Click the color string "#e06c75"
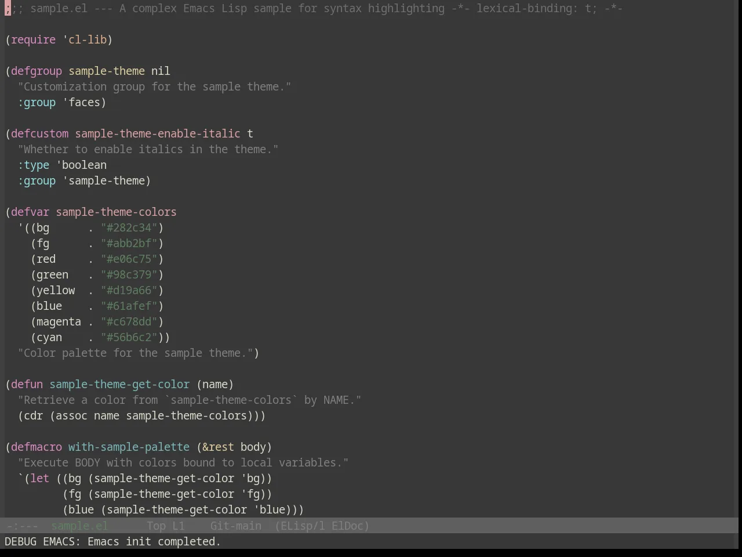The width and height of the screenshot is (742, 557). pyautogui.click(x=129, y=259)
